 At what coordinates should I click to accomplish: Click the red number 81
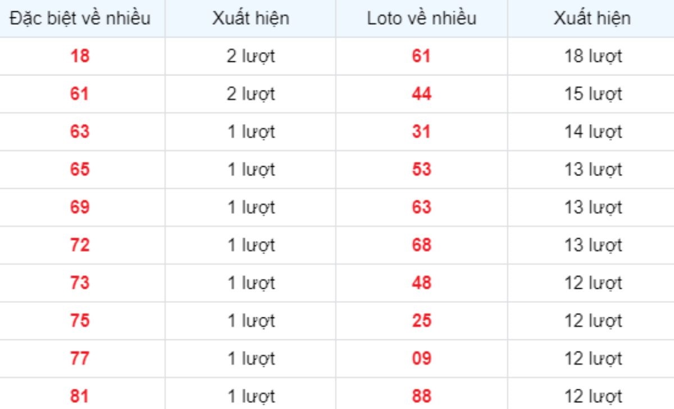(80, 396)
